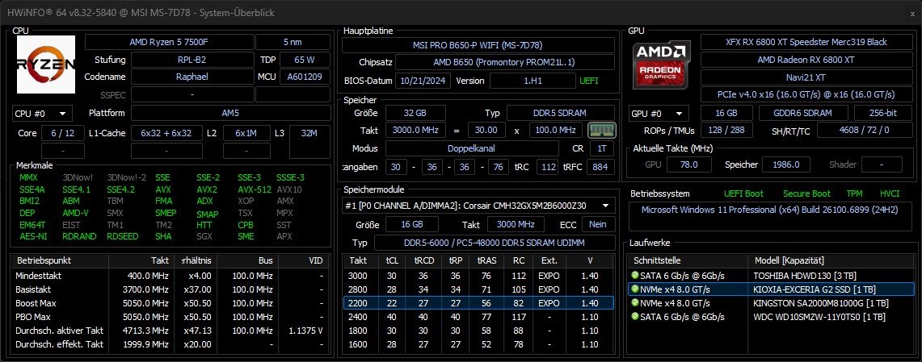Click the A601209 MCU field
The height and width of the screenshot is (362, 922).
[305, 77]
